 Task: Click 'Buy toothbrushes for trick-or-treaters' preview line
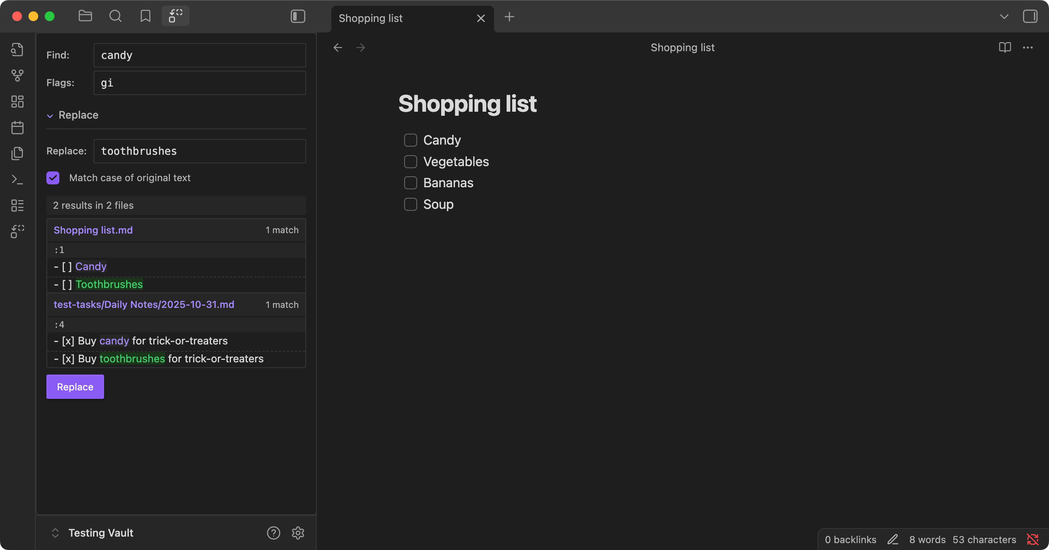[x=176, y=359]
